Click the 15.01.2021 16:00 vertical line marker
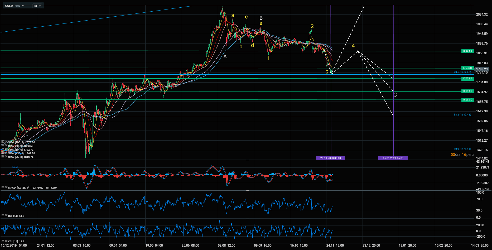492x250 pixels. [x=393, y=158]
